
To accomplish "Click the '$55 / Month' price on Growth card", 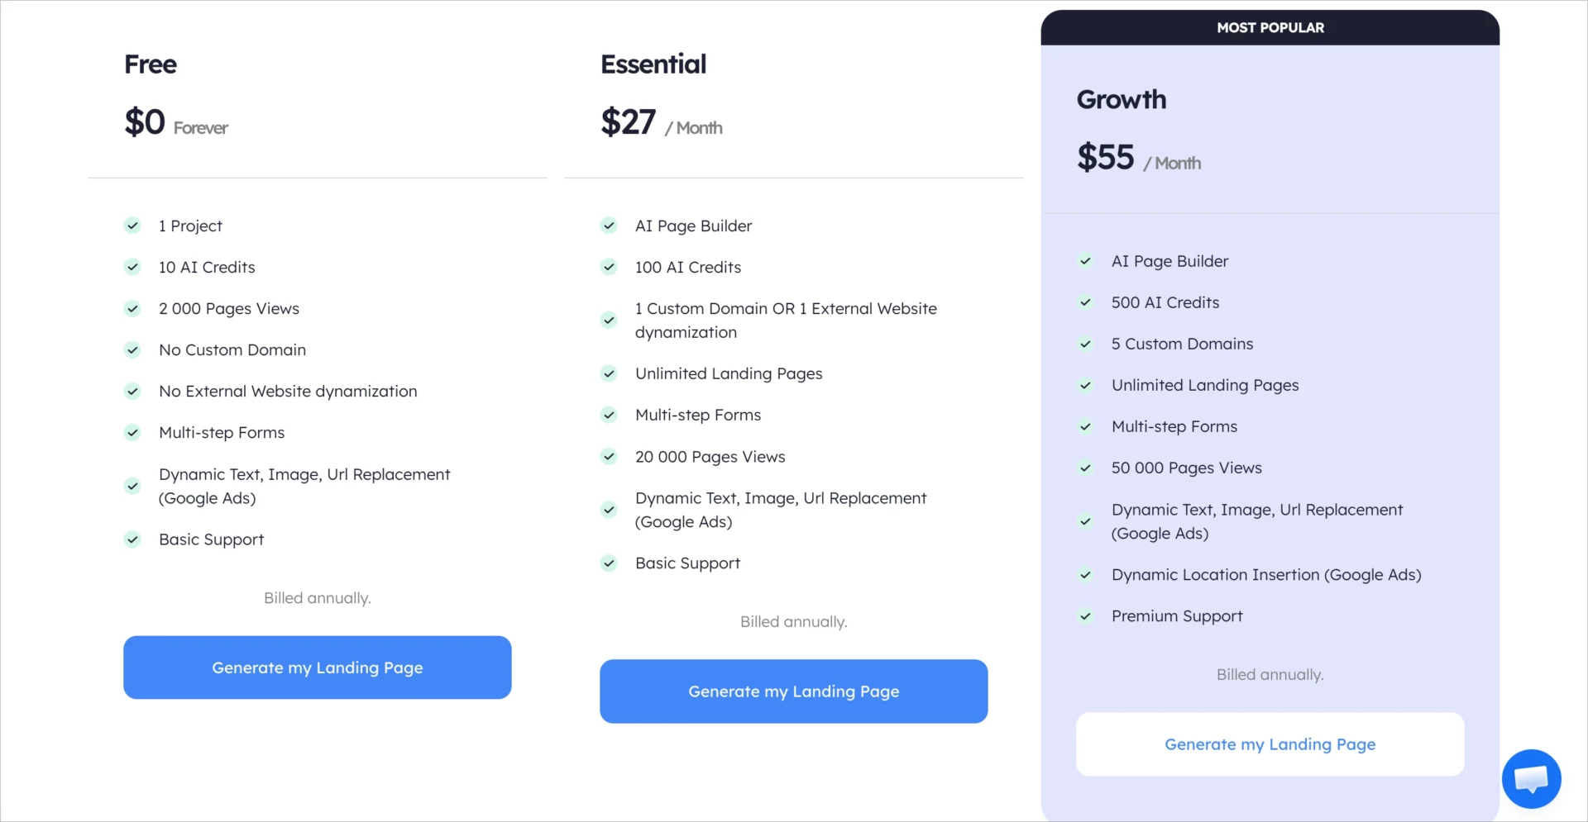I will pyautogui.click(x=1139, y=158).
